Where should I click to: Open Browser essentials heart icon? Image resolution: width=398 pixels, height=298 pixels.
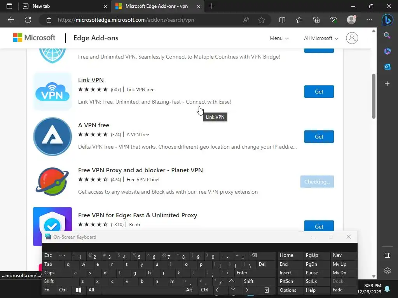tap(333, 20)
